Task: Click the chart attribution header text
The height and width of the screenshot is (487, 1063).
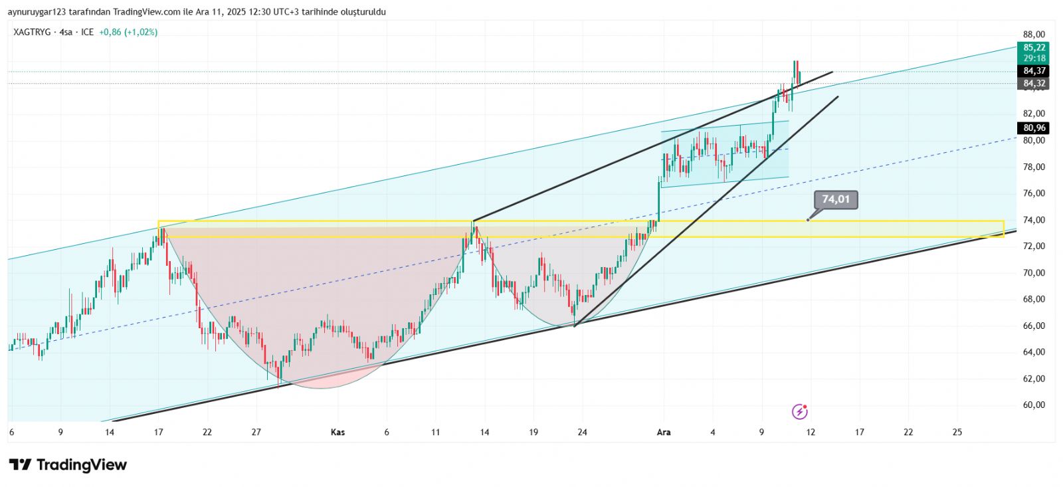Action: [x=197, y=12]
